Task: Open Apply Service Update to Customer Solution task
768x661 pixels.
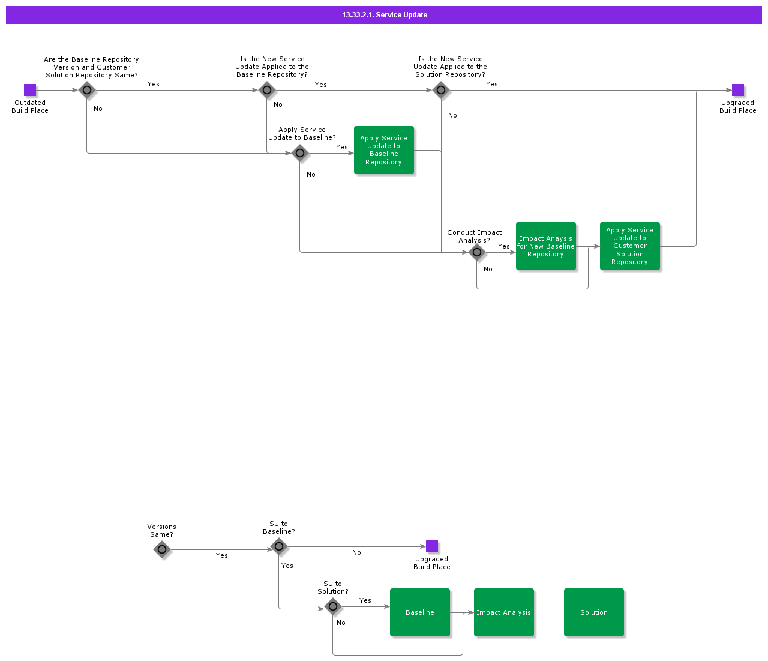Action: 630,246
